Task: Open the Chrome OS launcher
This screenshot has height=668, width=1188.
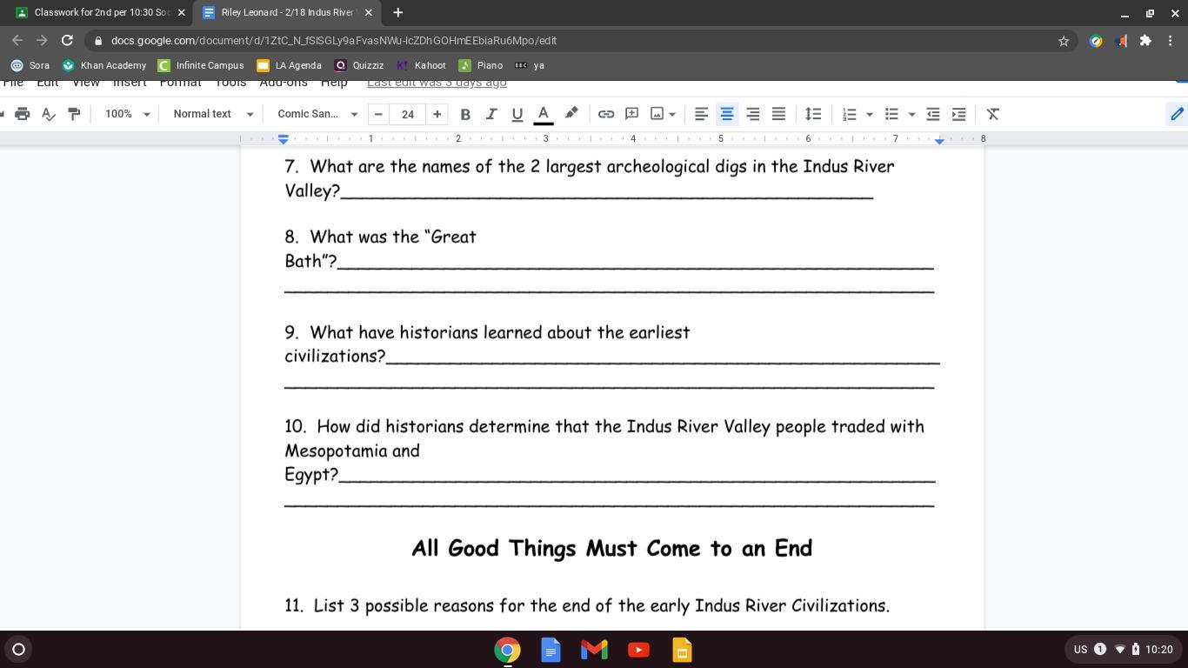Action: coord(18,649)
